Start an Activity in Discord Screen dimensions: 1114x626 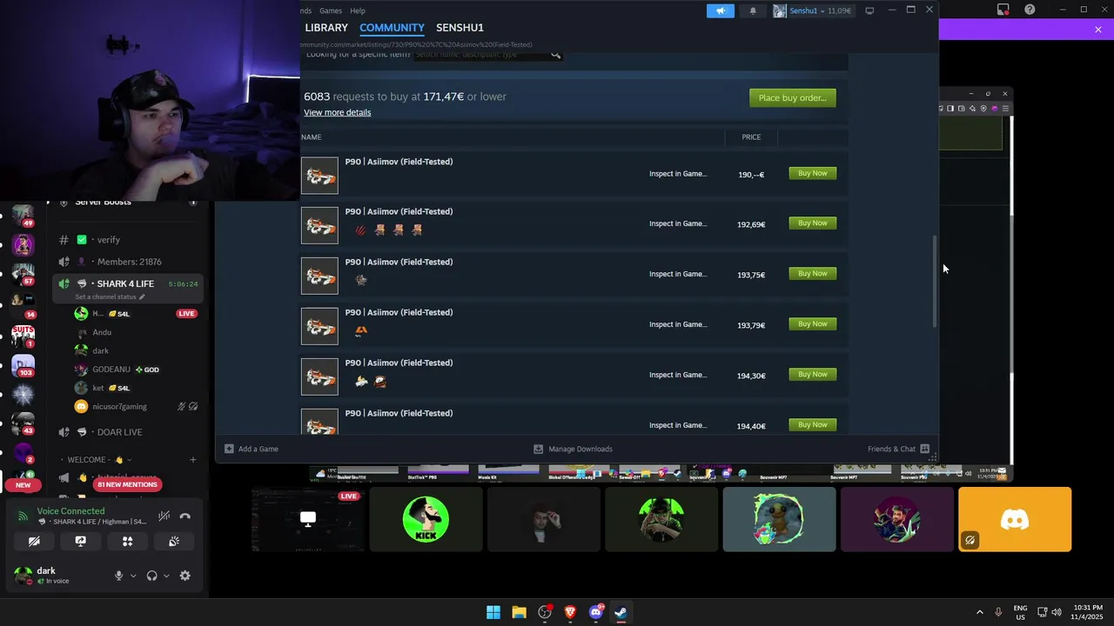[127, 541]
